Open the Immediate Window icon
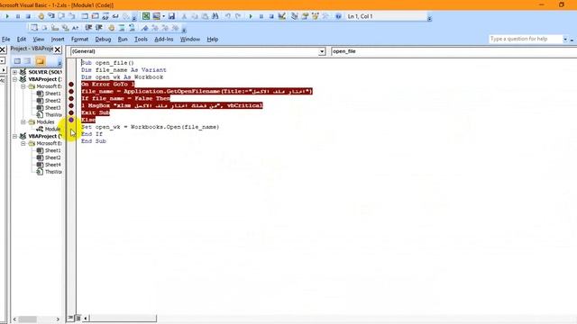This screenshot has height=324, width=577. (95, 16)
